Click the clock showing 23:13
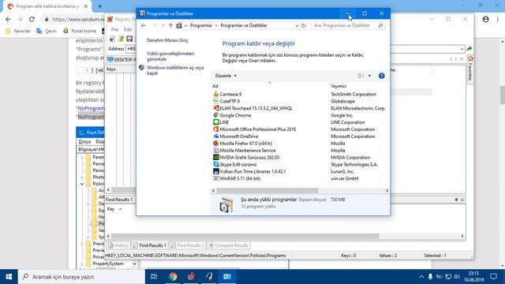The width and height of the screenshot is (505, 284). point(473,274)
